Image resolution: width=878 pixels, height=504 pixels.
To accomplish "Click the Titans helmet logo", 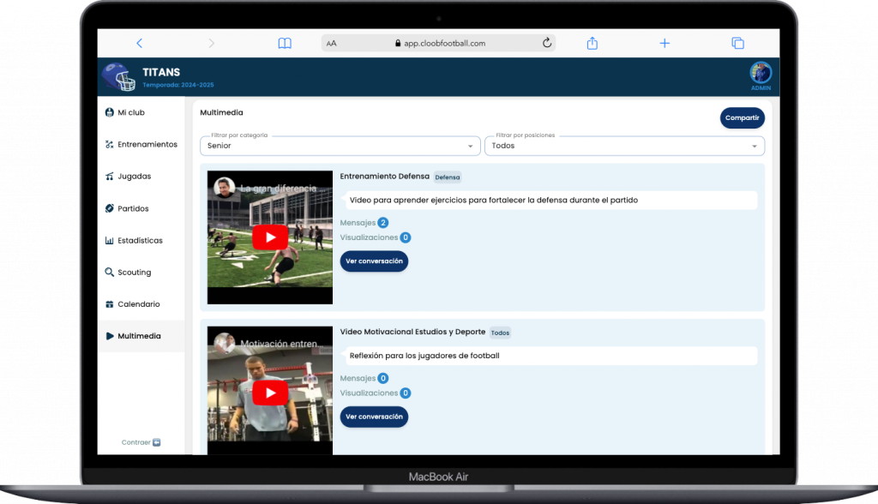I will pyautogui.click(x=118, y=78).
